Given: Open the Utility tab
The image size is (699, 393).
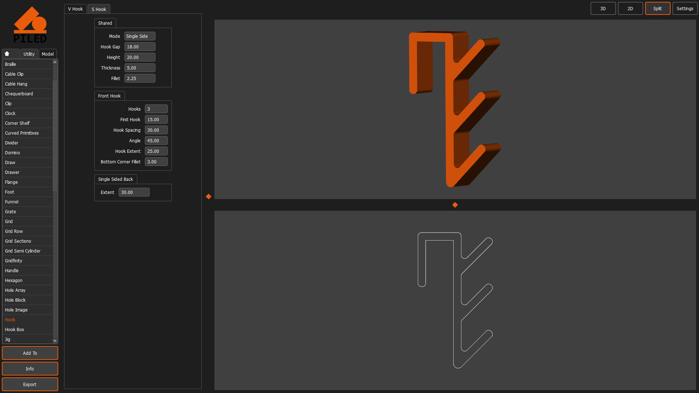Looking at the screenshot, I should (x=29, y=54).
